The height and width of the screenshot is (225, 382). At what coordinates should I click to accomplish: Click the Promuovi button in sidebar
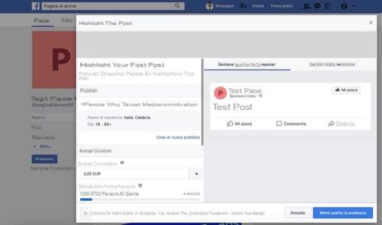(44, 159)
